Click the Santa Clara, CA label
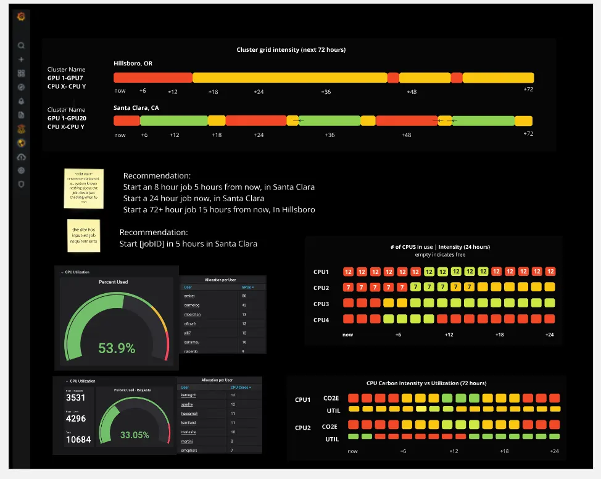The image size is (601, 479). (x=136, y=108)
